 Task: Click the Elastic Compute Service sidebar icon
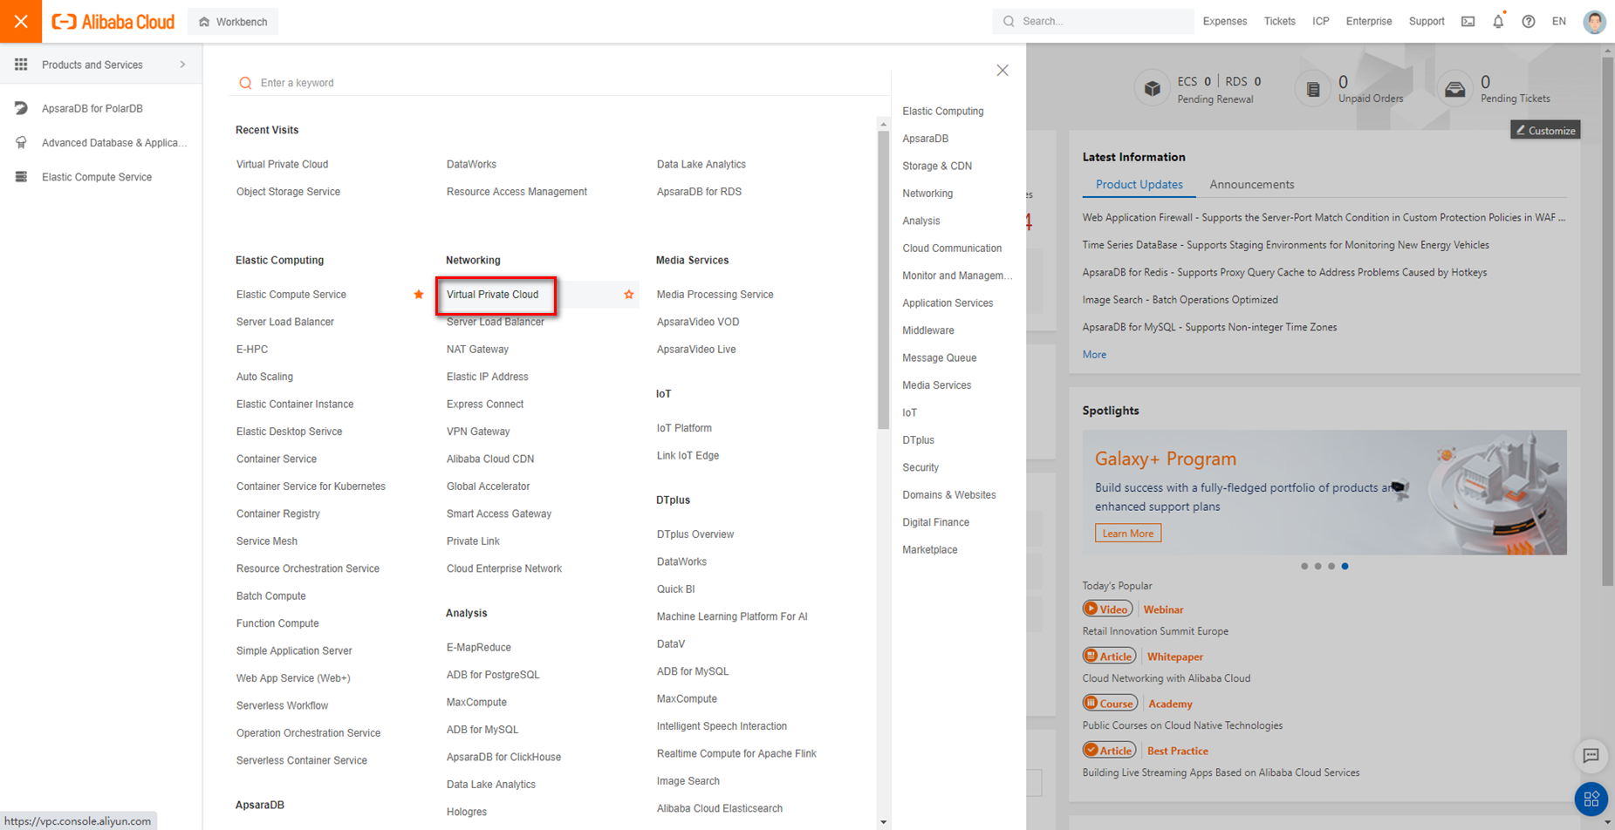tap(21, 177)
